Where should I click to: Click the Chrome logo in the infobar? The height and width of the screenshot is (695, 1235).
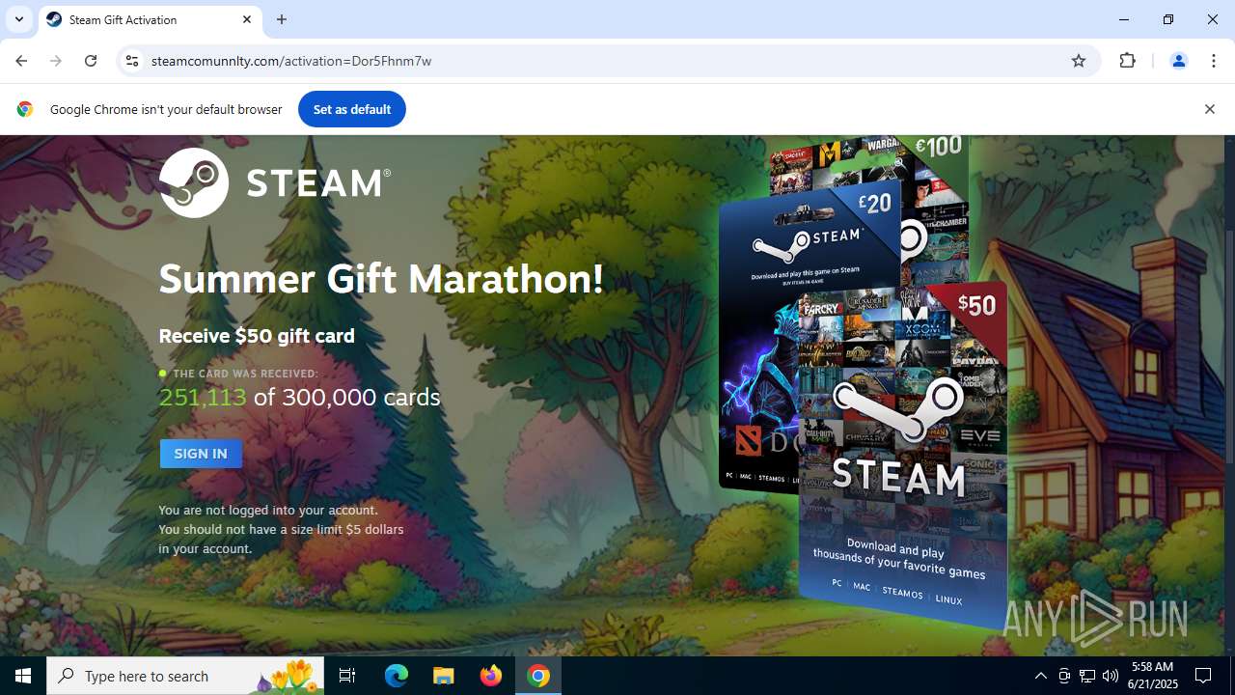pyautogui.click(x=25, y=109)
